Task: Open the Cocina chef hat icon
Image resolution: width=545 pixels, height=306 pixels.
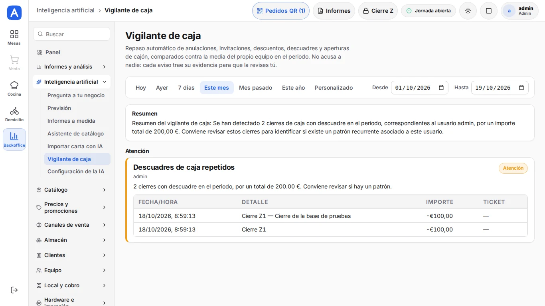Action: [x=14, y=85]
